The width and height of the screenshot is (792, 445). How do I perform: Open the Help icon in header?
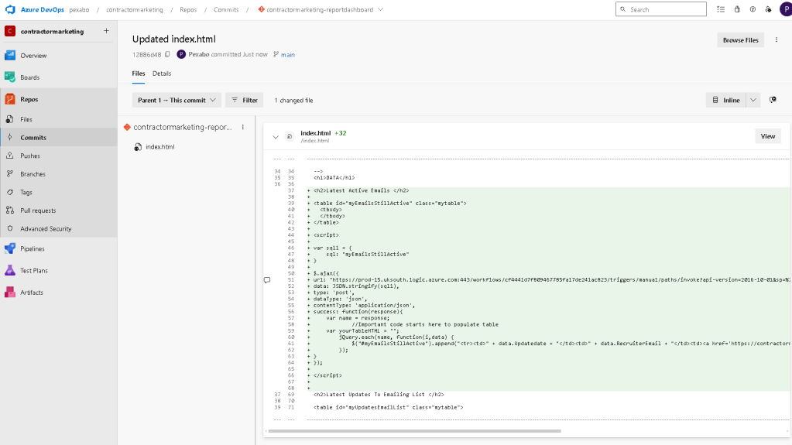(x=753, y=9)
